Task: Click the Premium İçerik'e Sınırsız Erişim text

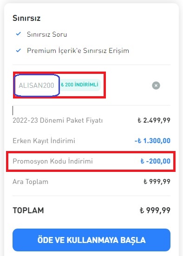Action: click(x=78, y=51)
